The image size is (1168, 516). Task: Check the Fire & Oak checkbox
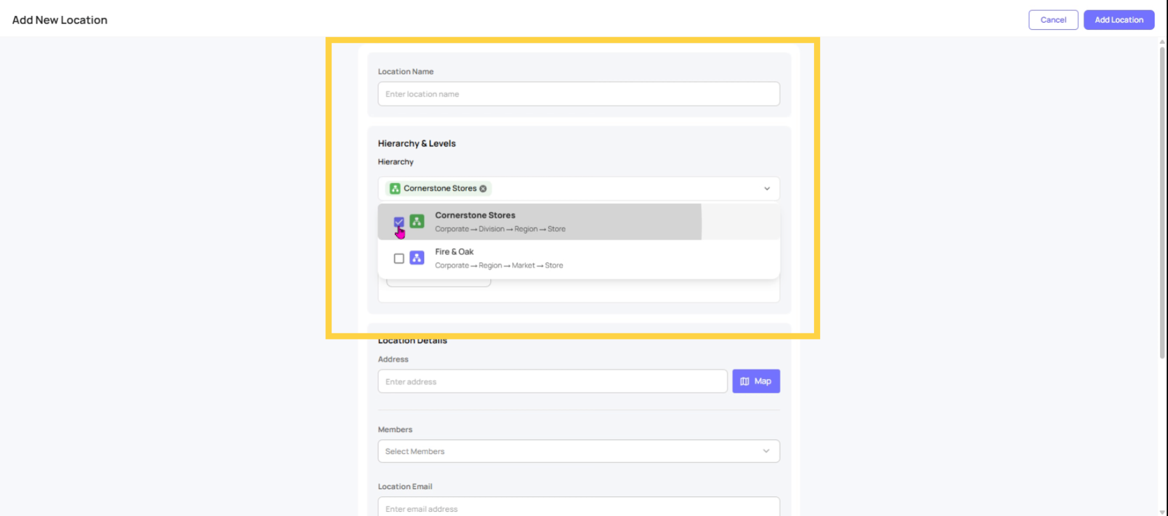click(x=399, y=259)
